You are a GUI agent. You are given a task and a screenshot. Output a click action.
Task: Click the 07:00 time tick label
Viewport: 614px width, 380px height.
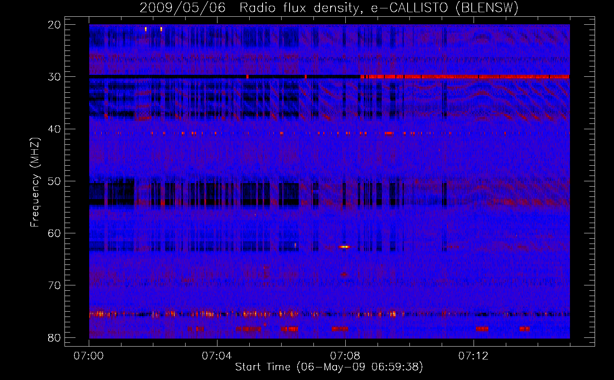click(x=89, y=356)
